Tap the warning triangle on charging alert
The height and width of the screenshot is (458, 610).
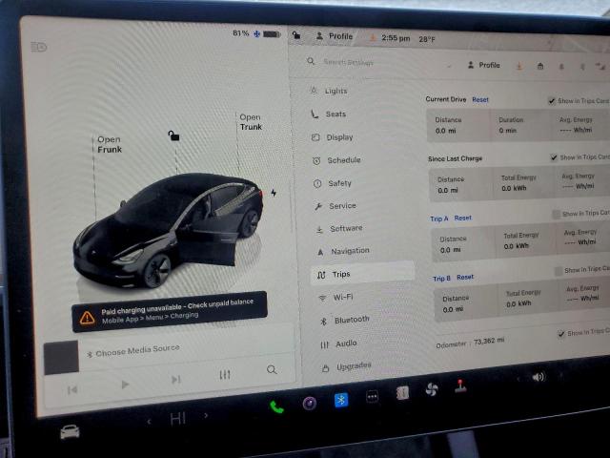[87, 318]
